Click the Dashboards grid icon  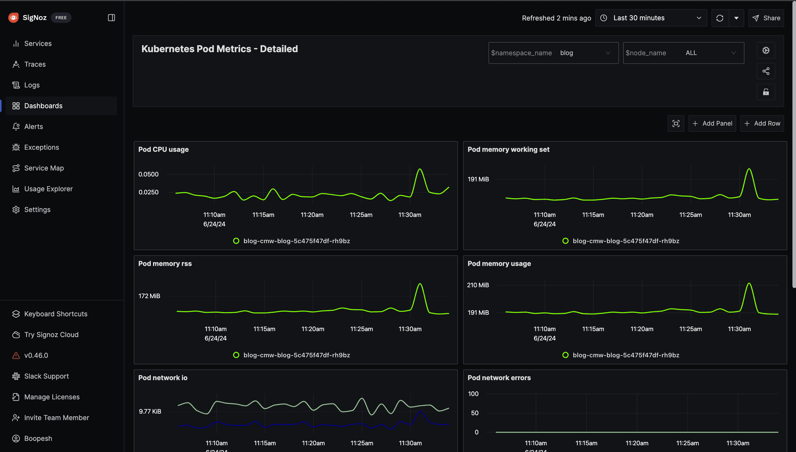pyautogui.click(x=16, y=106)
